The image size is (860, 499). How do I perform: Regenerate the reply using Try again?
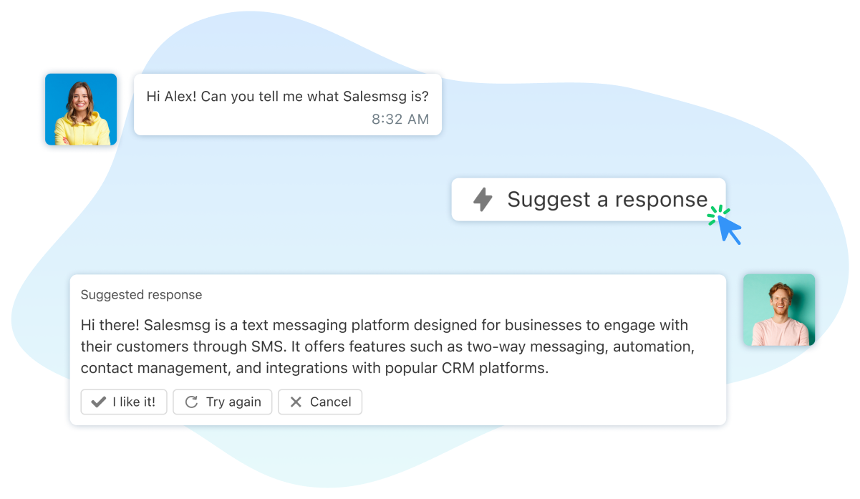tap(222, 402)
